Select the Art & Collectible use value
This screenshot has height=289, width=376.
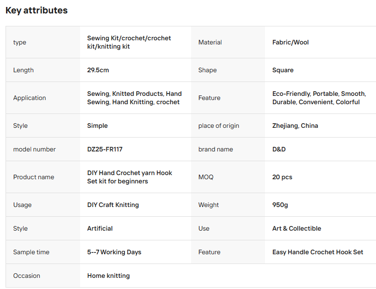296,228
